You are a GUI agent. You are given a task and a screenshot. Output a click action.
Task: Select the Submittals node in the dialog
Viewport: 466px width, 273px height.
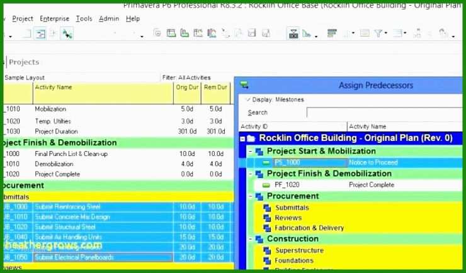pyautogui.click(x=292, y=208)
